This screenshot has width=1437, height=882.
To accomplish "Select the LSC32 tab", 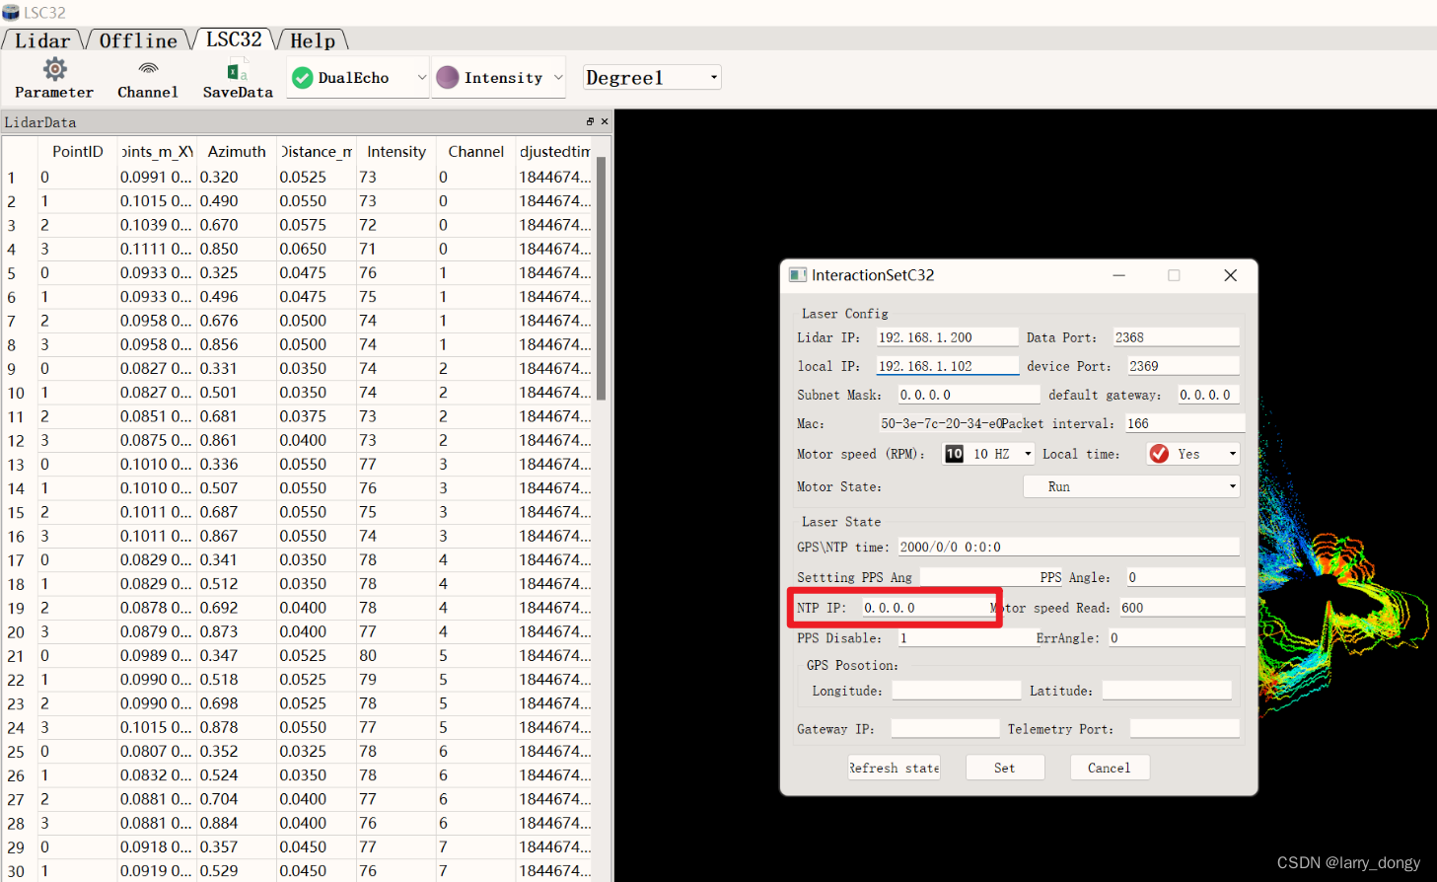I will (x=234, y=38).
